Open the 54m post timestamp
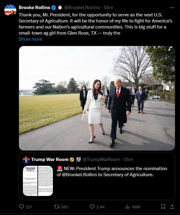Image resolution: width=180 pixels, height=215 pixels. pyautogui.click(x=108, y=8)
